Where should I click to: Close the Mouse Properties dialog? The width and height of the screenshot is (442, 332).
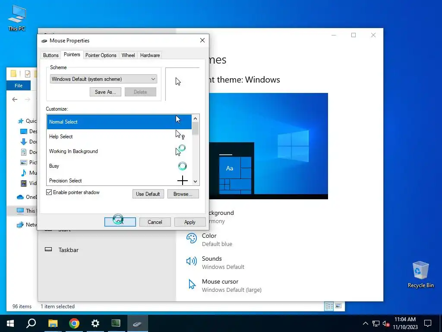pos(202,40)
